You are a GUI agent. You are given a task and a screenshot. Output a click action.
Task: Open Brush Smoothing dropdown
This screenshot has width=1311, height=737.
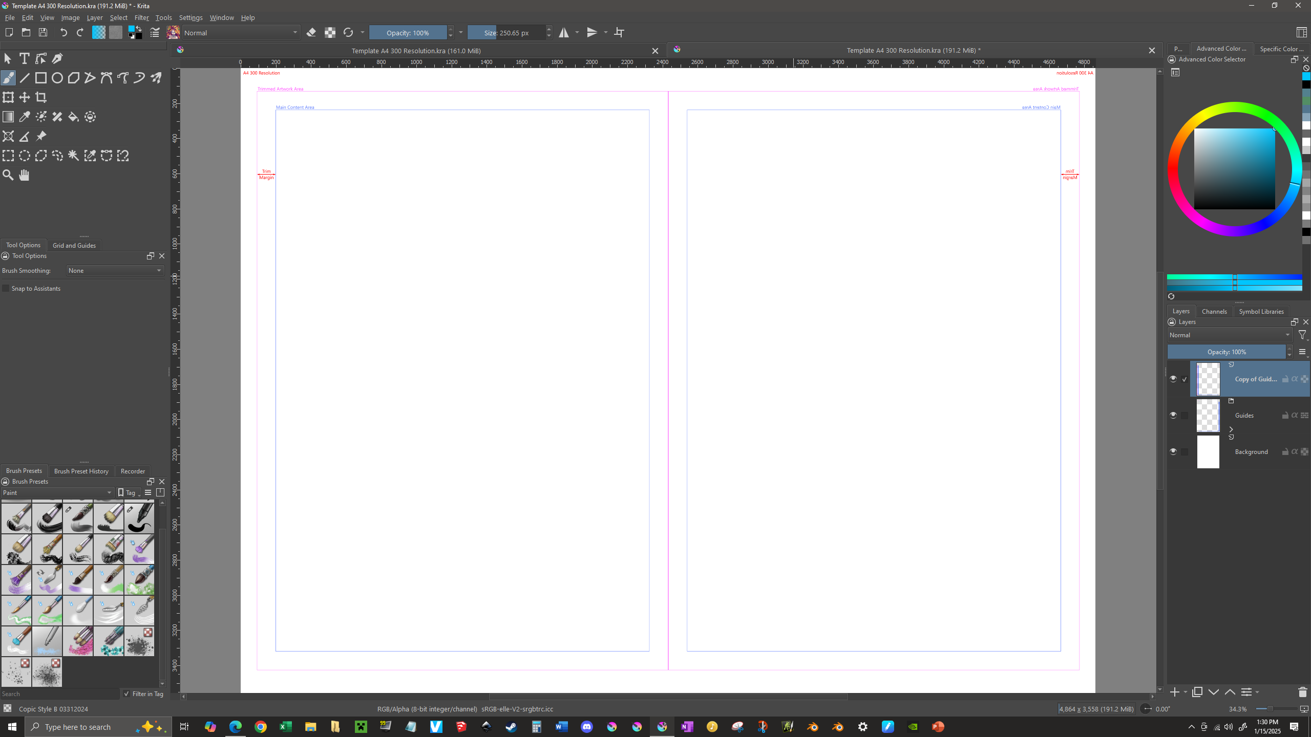point(115,271)
